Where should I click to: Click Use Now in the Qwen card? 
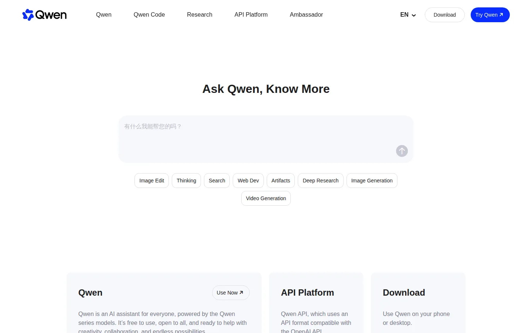pyautogui.click(x=231, y=293)
